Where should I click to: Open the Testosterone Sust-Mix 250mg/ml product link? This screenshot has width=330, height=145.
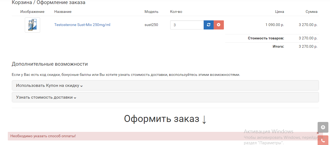click(x=82, y=25)
